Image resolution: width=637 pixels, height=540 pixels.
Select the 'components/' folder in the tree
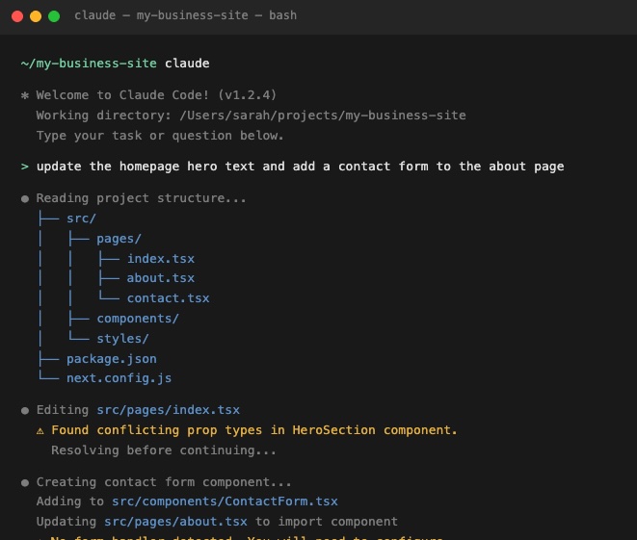138,319
